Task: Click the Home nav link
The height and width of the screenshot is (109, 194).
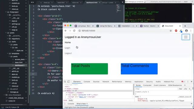Action: 68,42
